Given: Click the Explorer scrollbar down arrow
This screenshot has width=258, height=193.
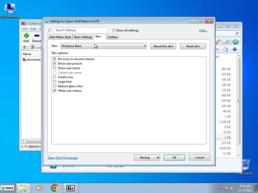Looking at the screenshot, I should click(x=239, y=156).
